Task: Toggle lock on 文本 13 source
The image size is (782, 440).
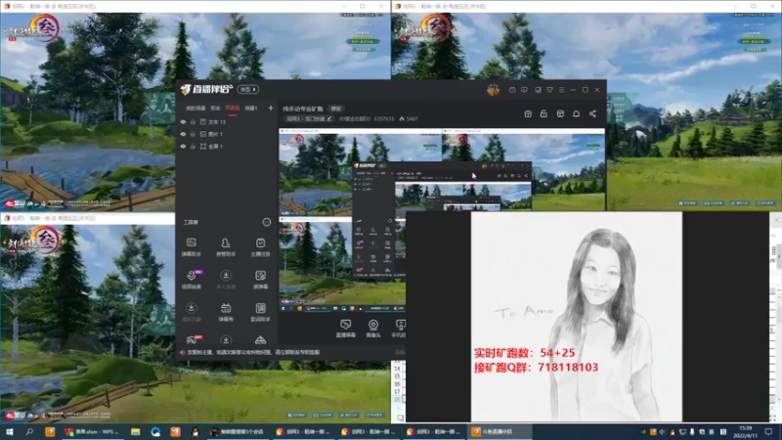Action: coord(193,122)
